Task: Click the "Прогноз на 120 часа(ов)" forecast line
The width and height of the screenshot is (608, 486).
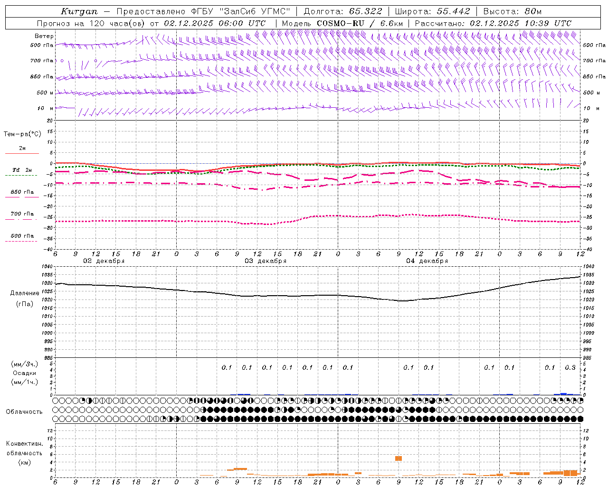Action: [151, 23]
